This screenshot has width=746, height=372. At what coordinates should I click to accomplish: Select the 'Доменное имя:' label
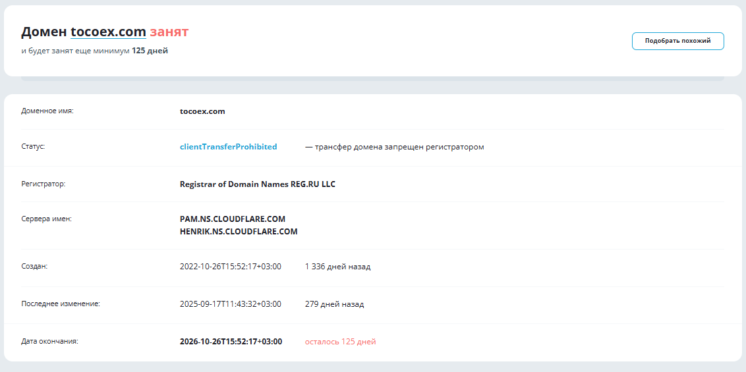coord(47,111)
